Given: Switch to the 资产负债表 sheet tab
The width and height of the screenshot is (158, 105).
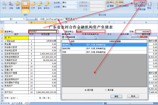Looking at the screenshot, I should point(17,104).
